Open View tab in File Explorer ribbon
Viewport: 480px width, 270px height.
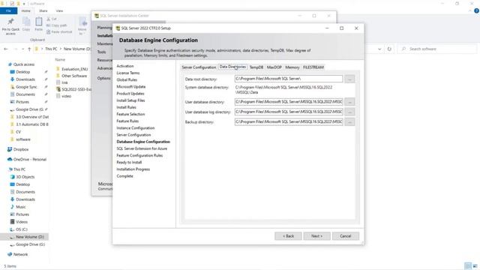(59, 10)
